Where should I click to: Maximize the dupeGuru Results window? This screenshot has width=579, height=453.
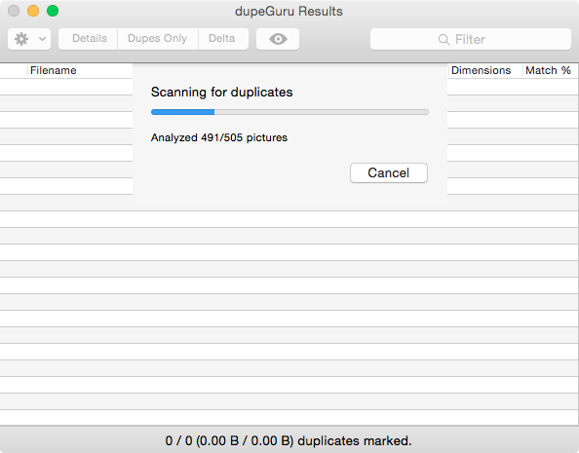coord(53,11)
